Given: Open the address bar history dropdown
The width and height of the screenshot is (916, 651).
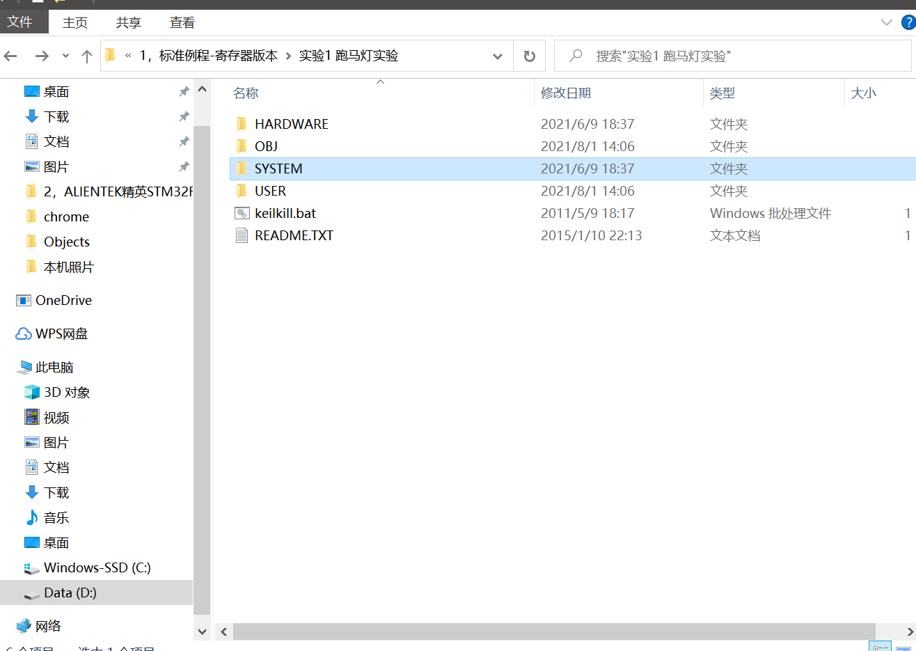Looking at the screenshot, I should click(x=498, y=56).
